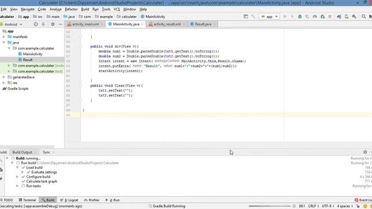Click the smiley feedback icon in status bar
Image resolution: width=372 pixels, height=209 pixels.
(365, 206)
